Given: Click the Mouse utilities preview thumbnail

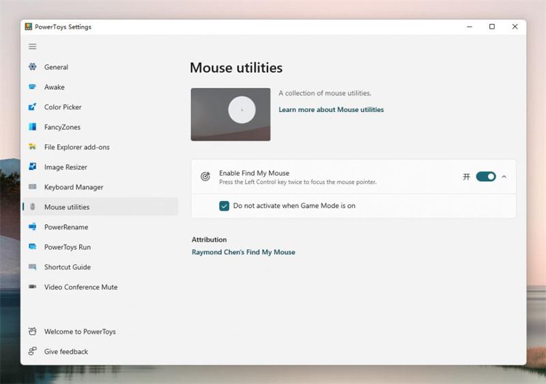Looking at the screenshot, I should coord(231,114).
